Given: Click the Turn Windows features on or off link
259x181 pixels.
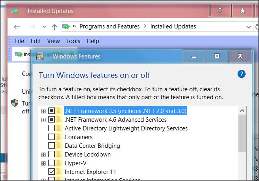Looking at the screenshot, I should (26, 107).
